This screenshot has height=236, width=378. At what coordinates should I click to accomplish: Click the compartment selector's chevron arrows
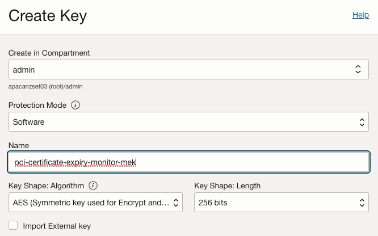(x=358, y=69)
